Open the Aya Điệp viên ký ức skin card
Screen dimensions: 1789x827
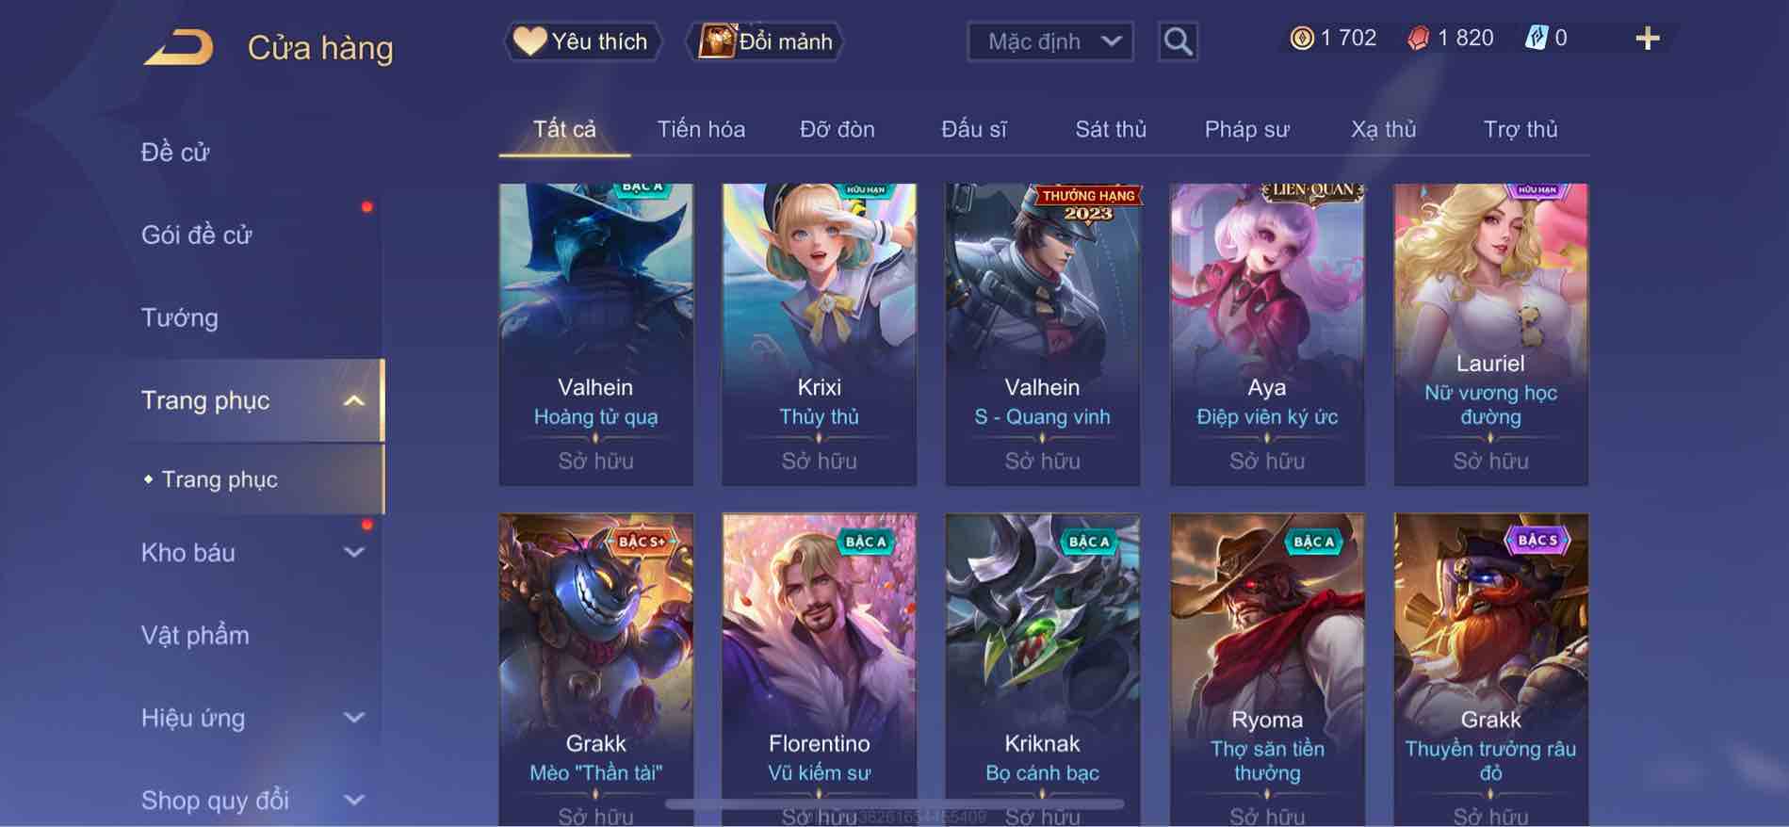click(1267, 334)
